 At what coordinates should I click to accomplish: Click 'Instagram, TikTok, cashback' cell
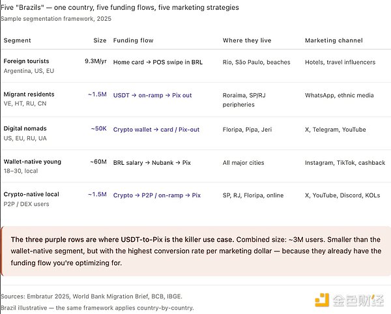tap(345, 163)
